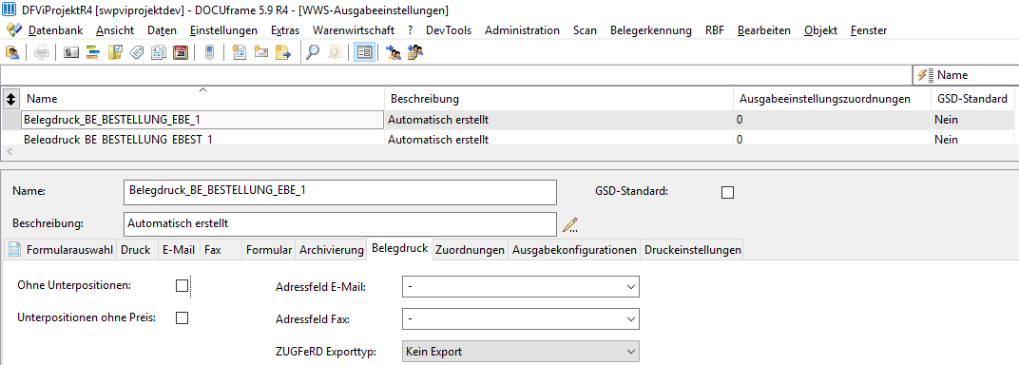Click the new e-mail envelope icon
The image size is (1019, 365).
pos(261,52)
